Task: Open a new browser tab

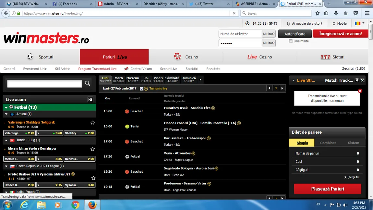Action: coord(329,4)
